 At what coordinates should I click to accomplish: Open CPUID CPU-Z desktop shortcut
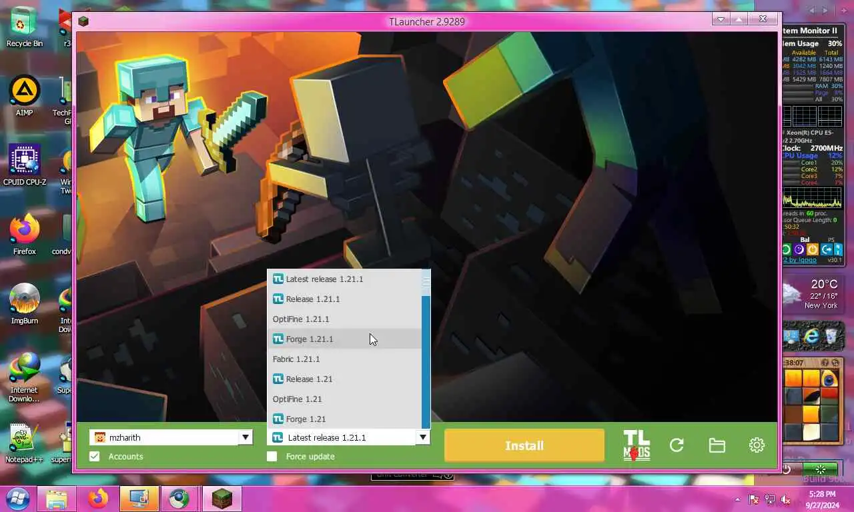pyautogui.click(x=25, y=165)
